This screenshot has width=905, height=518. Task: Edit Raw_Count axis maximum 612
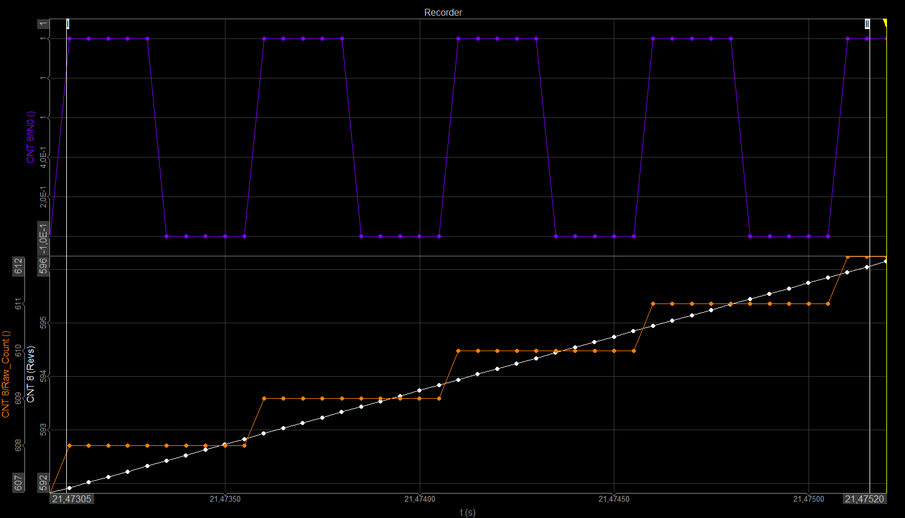click(19, 266)
